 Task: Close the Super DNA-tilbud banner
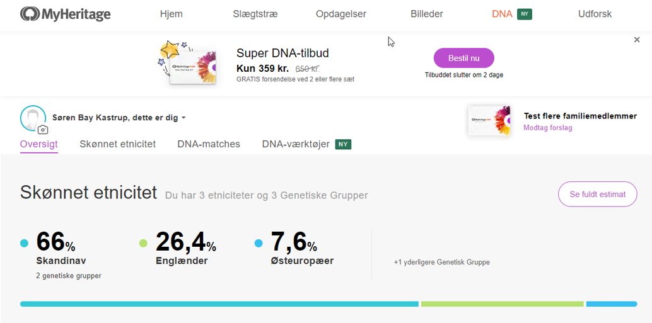[637, 40]
